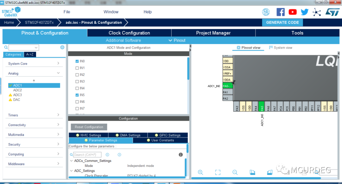
Task: Click the PA1 pin on the chip
Action: 228,92
